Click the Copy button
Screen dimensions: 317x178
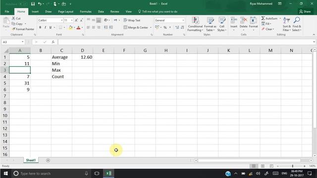coord(17,24)
